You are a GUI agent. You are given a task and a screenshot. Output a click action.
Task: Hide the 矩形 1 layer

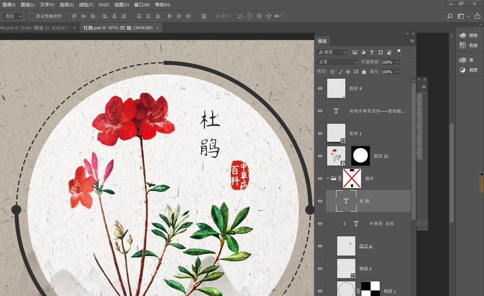click(320, 134)
